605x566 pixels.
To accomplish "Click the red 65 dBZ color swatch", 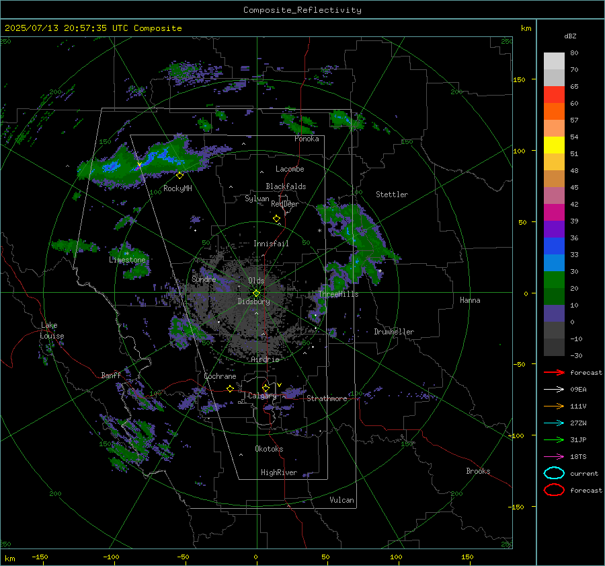I will tap(554, 95).
